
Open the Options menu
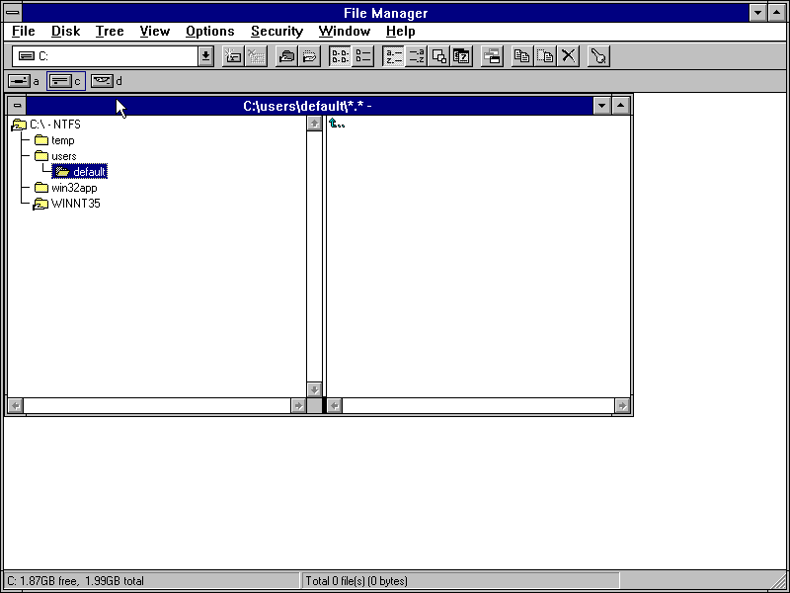pyautogui.click(x=209, y=32)
